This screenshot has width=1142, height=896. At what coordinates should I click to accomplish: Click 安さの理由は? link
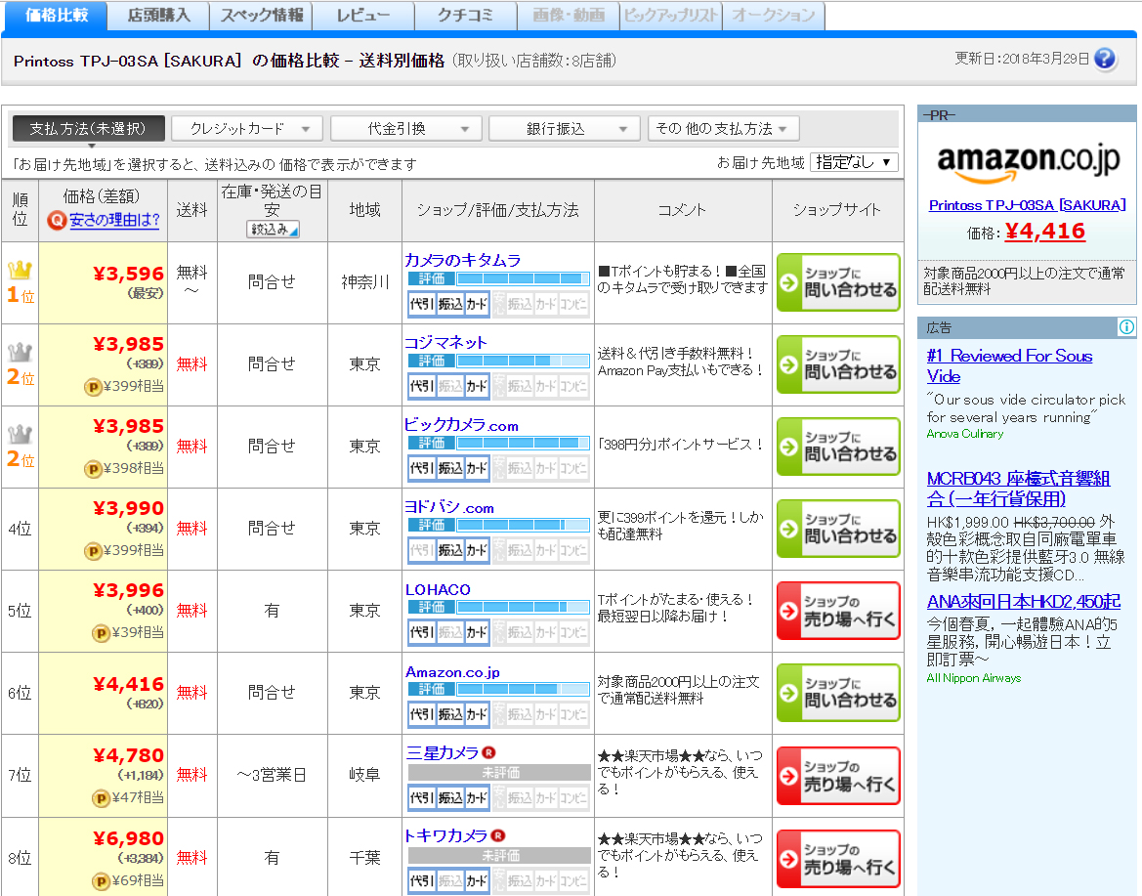pos(114,220)
